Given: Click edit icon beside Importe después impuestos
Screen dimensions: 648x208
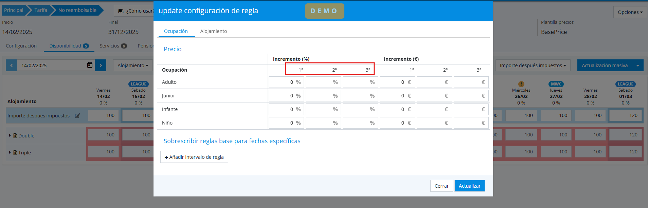Looking at the screenshot, I should (x=77, y=116).
